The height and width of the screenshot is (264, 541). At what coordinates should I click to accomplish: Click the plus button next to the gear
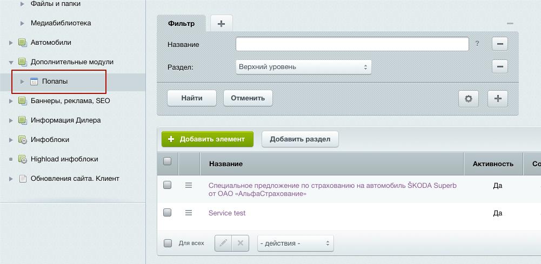click(x=498, y=99)
